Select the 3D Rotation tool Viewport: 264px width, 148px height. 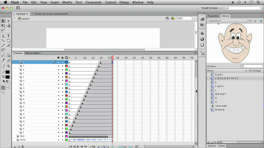pyautogui.click(x=8, y=25)
